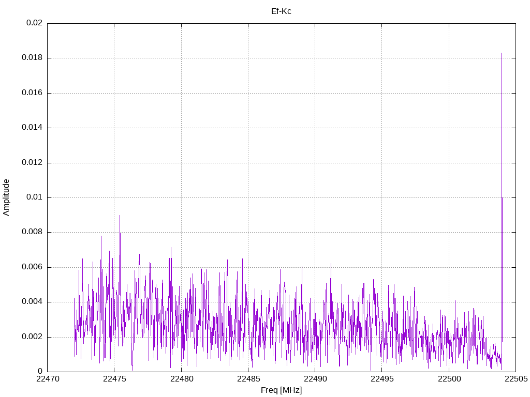Click the 0.009 peak just past 22475 MHz
This screenshot has width=530, height=397.
[120, 216]
